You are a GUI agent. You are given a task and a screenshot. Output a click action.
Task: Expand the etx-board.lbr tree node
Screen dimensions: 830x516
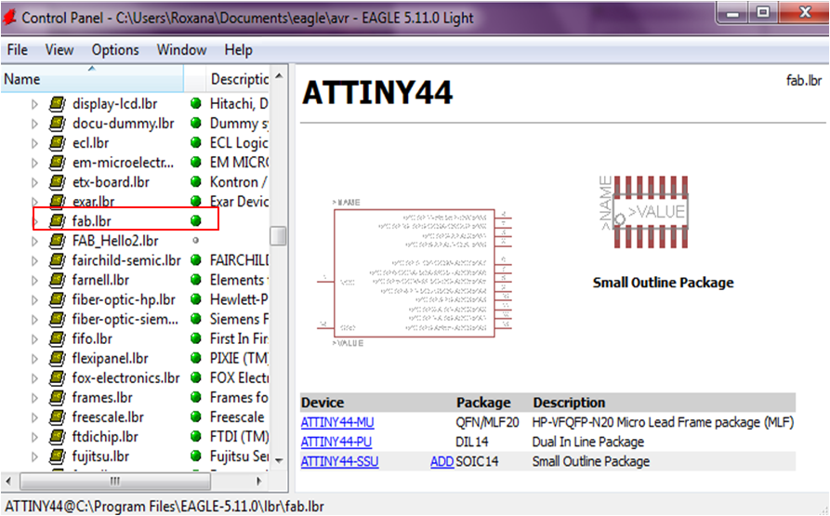point(34,182)
